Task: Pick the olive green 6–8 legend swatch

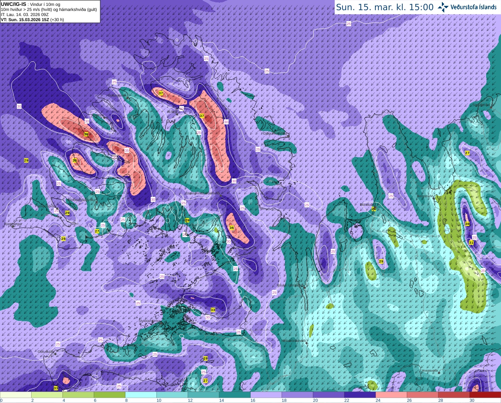Action: click(110, 395)
